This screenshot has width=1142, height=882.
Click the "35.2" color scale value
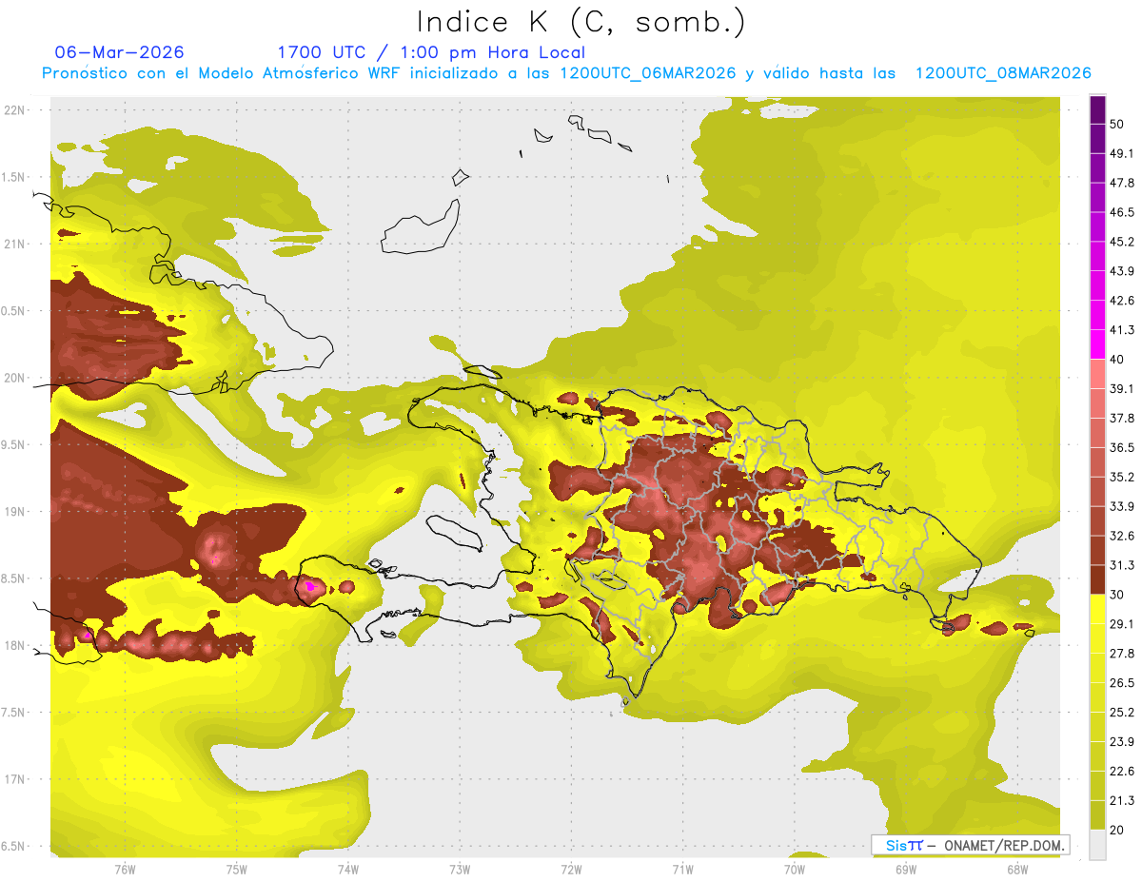click(1122, 477)
